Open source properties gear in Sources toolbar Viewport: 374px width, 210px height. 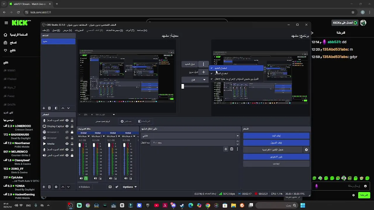(x=56, y=187)
